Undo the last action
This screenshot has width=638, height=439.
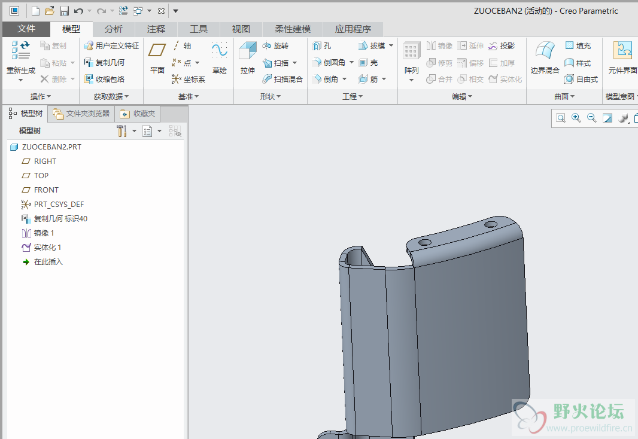click(x=79, y=11)
